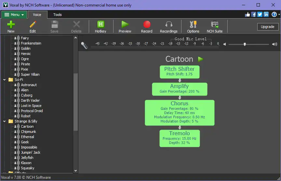The width and height of the screenshot is (281, 181).
Task: Click the Voxal app icon in title bar
Action: (6, 5)
